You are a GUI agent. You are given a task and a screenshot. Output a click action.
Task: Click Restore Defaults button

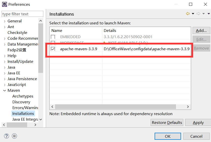click(167, 122)
